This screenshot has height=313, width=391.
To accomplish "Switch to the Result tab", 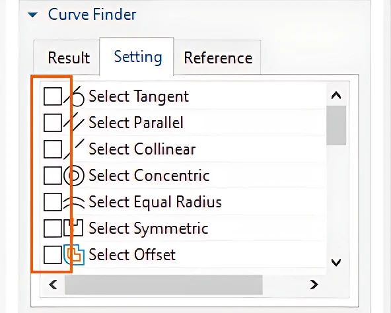I will click(69, 57).
